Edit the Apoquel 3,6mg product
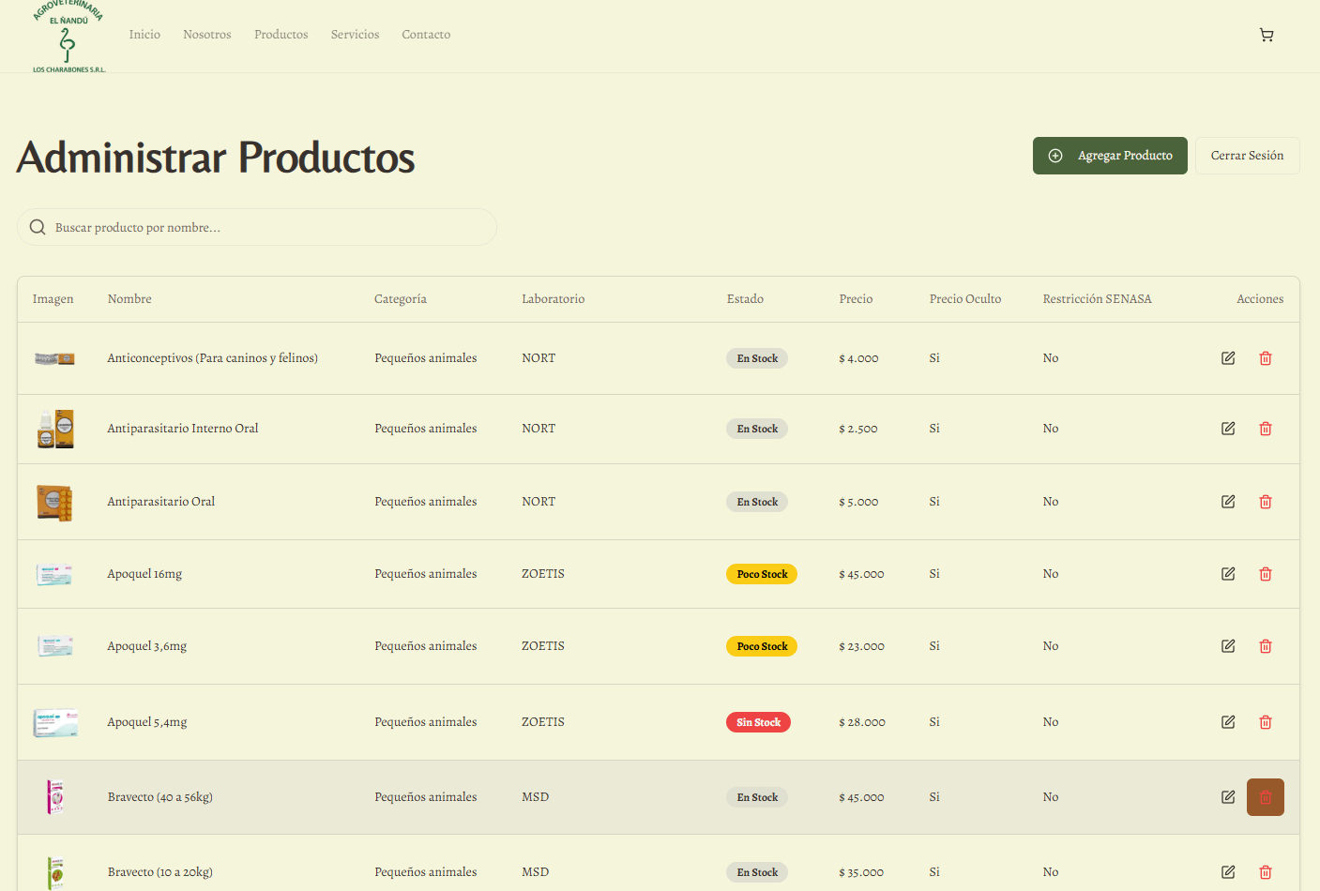Image resolution: width=1320 pixels, height=891 pixels. (x=1228, y=646)
